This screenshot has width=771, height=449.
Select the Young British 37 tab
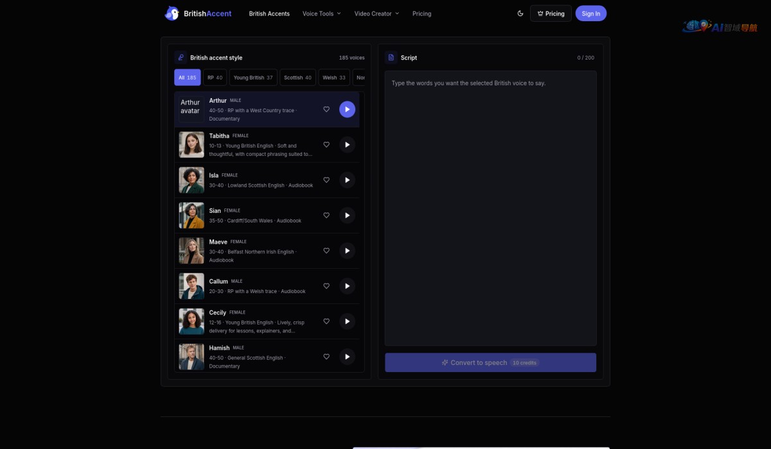[253, 78]
